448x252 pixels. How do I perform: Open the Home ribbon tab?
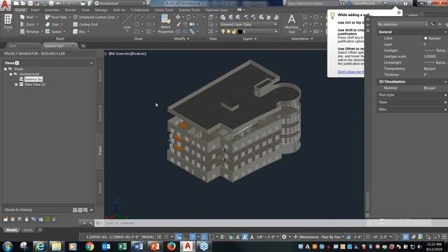tap(20, 10)
